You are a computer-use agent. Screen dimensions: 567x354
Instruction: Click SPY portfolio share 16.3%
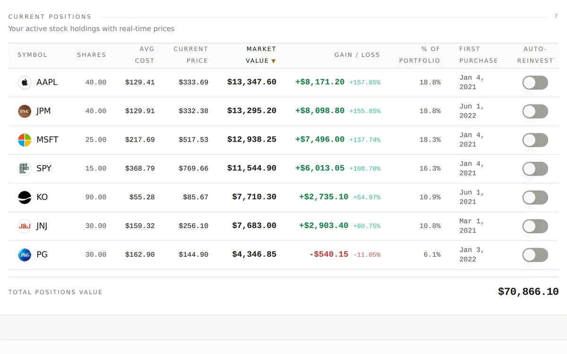point(430,169)
